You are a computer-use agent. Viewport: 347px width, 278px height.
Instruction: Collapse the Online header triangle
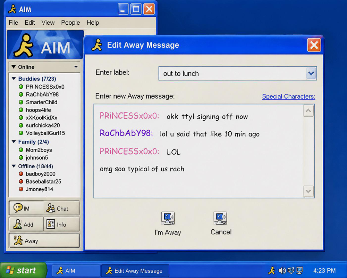point(14,67)
